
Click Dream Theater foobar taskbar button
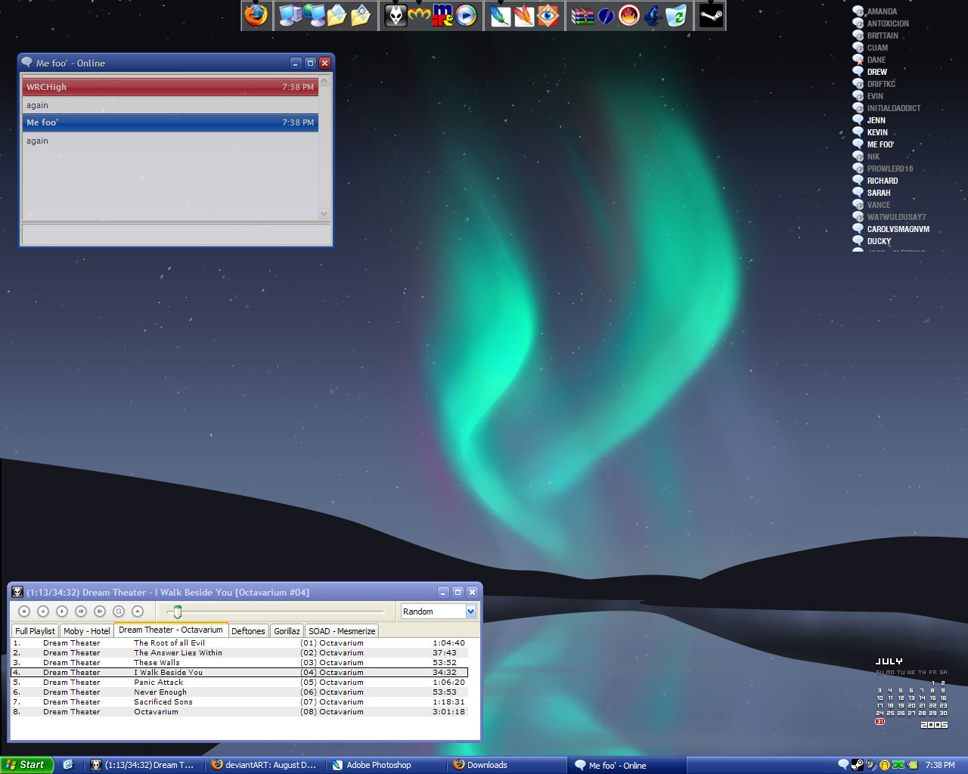144,765
